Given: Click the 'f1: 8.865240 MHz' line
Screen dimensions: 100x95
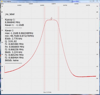Looking at the screenshot, I should click(14, 55).
